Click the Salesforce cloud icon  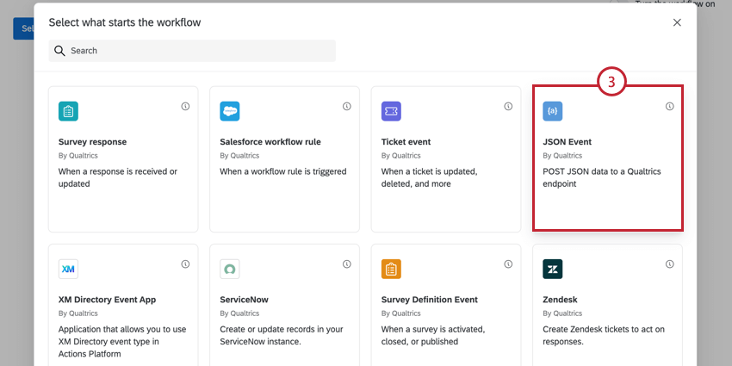(x=230, y=111)
